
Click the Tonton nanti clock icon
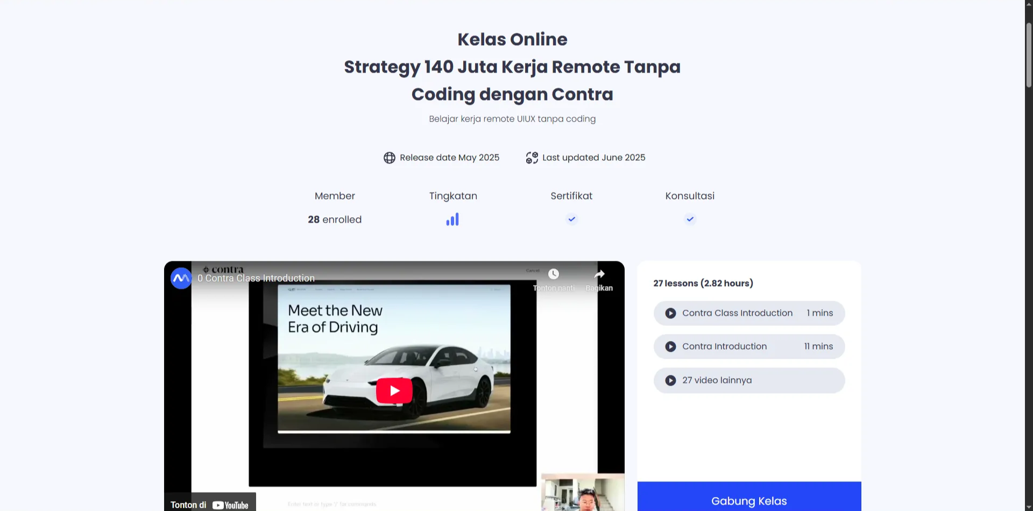click(x=553, y=274)
